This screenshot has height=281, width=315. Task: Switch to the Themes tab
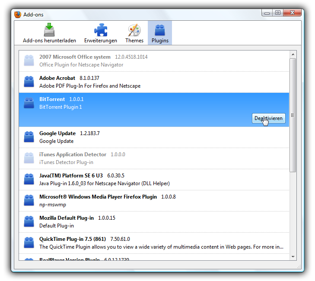(134, 33)
